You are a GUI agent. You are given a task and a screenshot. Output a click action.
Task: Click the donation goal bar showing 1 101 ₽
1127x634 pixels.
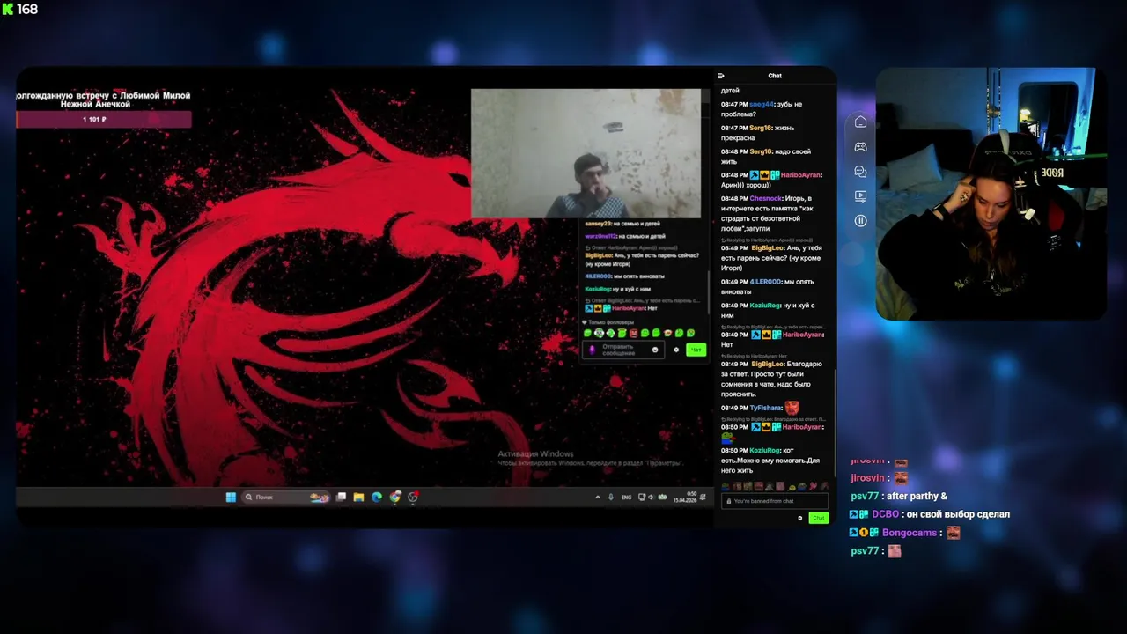[104, 119]
